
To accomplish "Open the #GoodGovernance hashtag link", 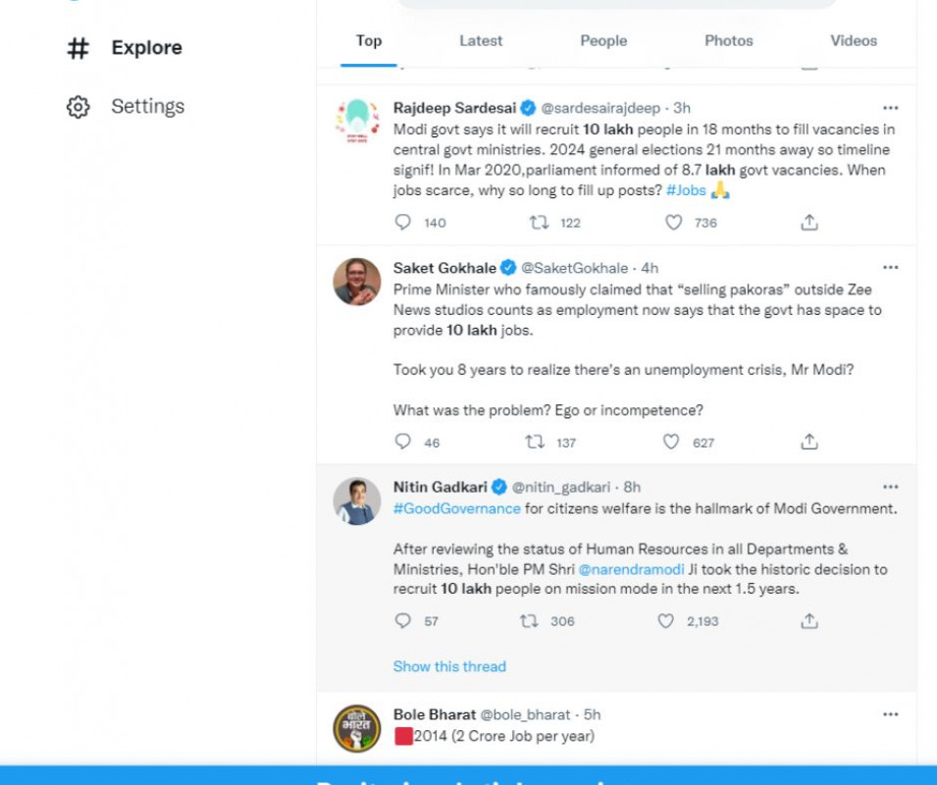I will point(457,508).
